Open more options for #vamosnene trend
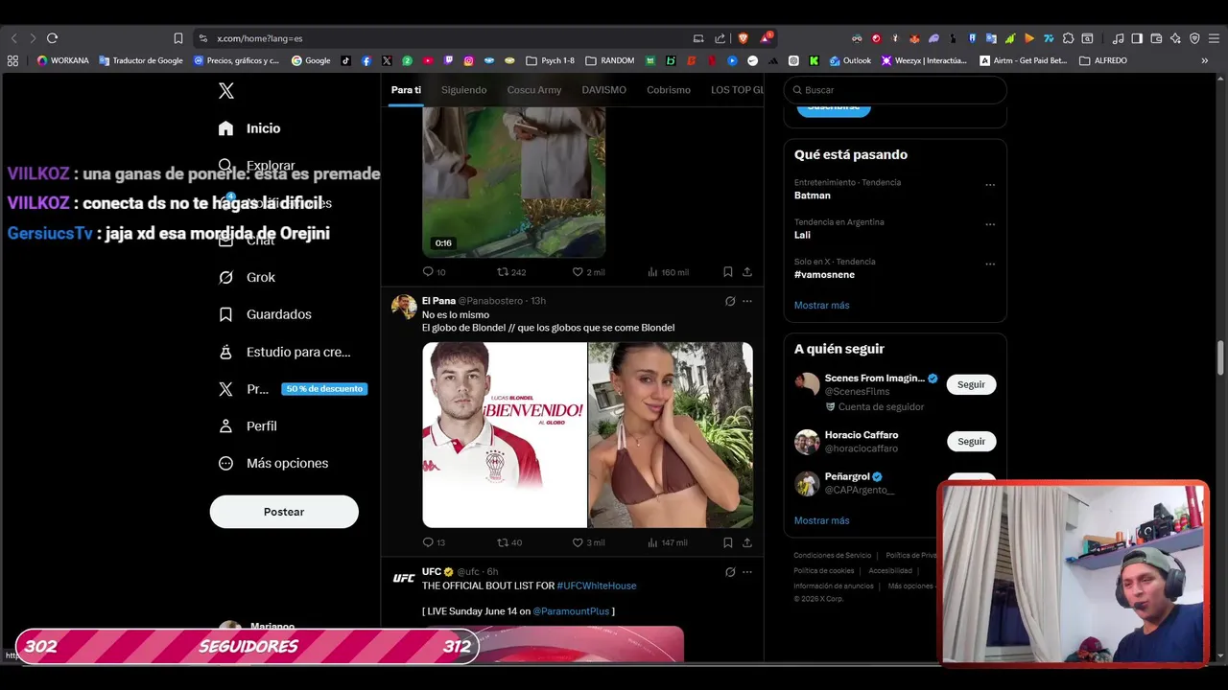This screenshot has height=690, width=1228. coord(990,264)
